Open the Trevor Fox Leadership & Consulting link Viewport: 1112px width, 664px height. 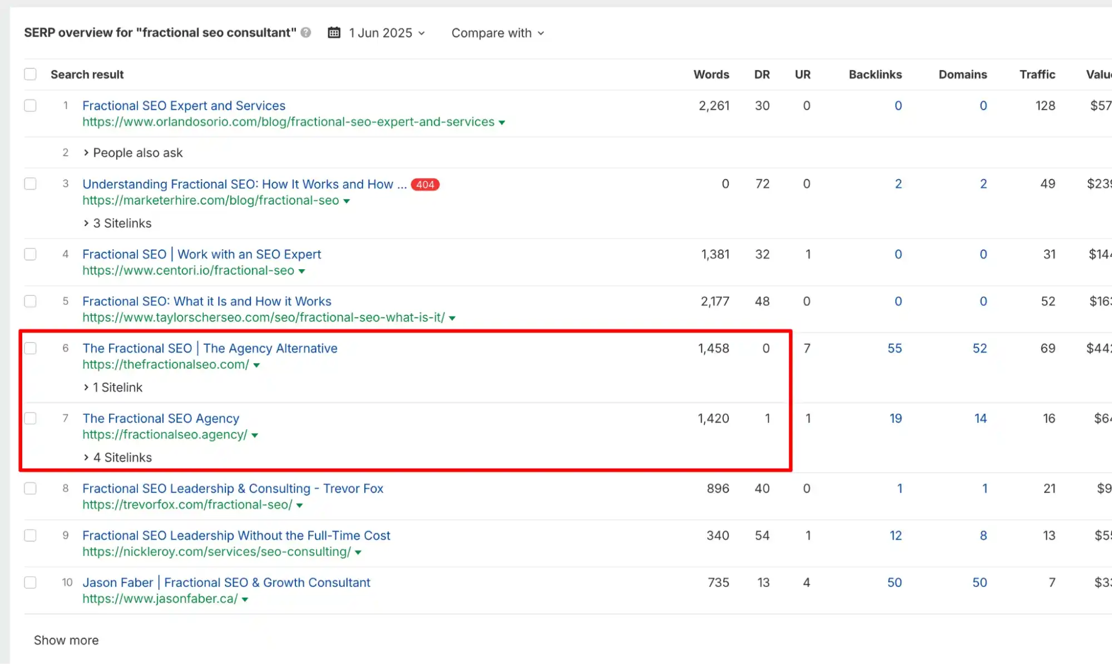(x=233, y=488)
